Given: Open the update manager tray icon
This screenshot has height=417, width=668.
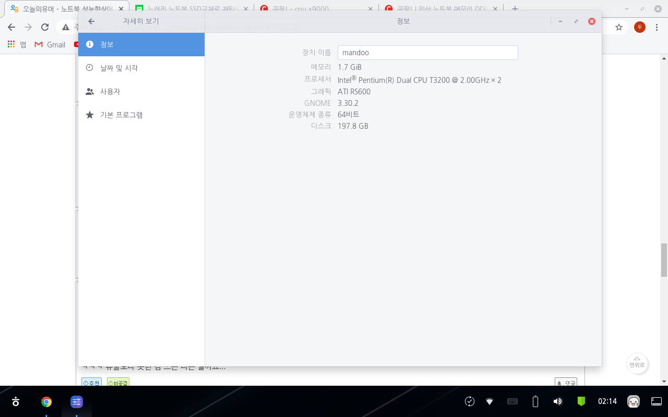Looking at the screenshot, I should point(469,401).
